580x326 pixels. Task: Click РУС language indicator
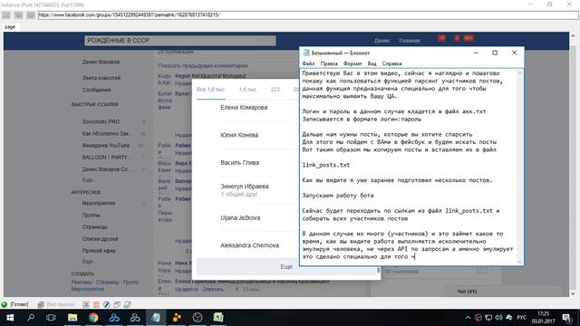pyautogui.click(x=522, y=318)
